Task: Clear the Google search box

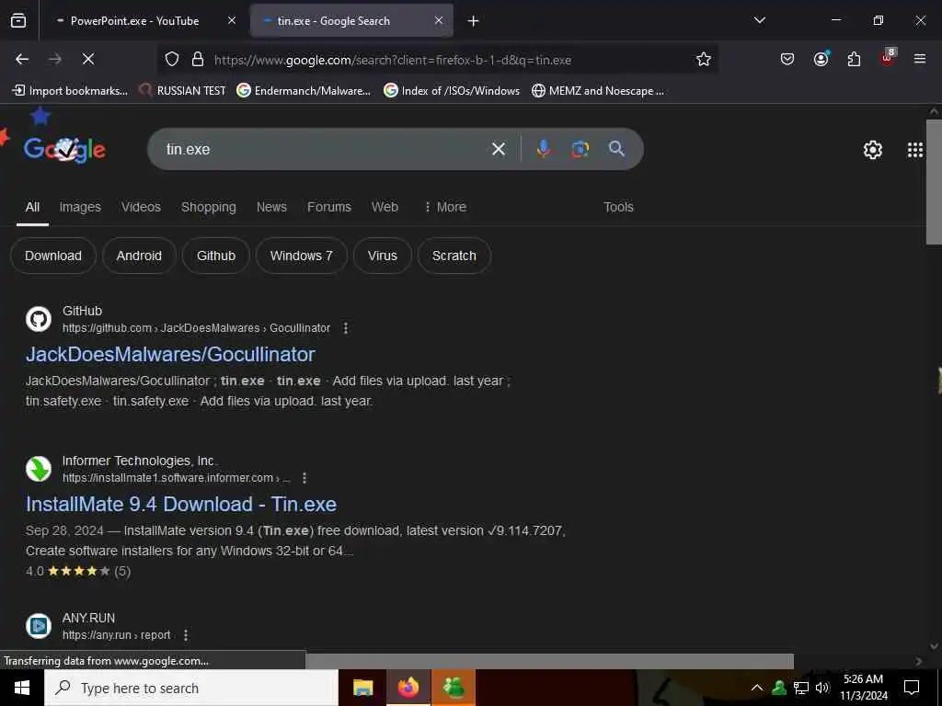Action: [499, 149]
